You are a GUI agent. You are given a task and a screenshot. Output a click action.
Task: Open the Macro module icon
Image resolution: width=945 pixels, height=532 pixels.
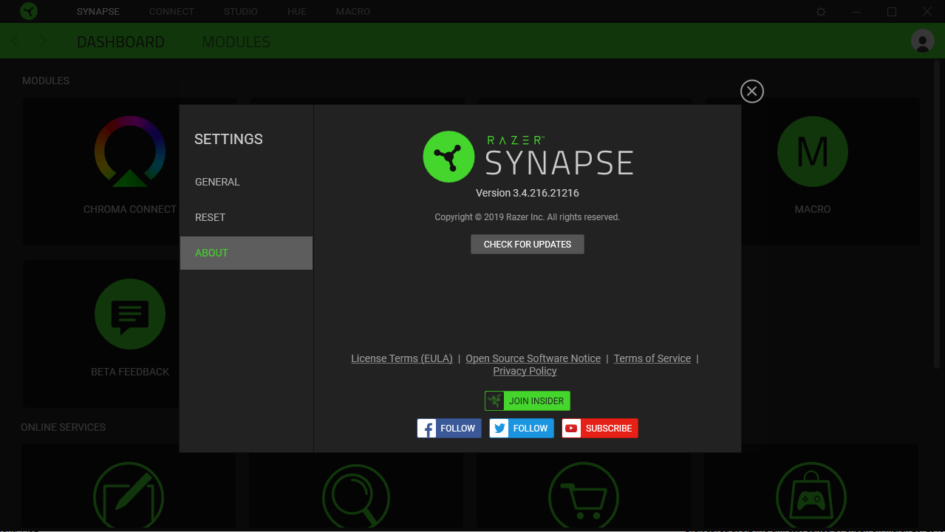tap(813, 151)
